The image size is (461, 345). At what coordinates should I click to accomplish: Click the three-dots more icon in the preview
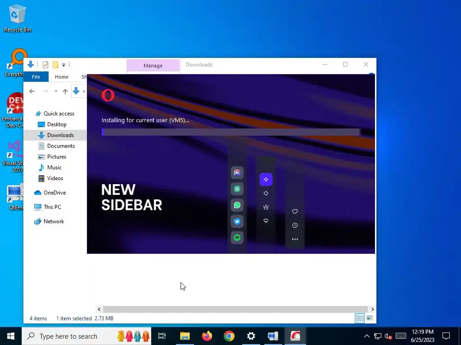pyautogui.click(x=295, y=239)
